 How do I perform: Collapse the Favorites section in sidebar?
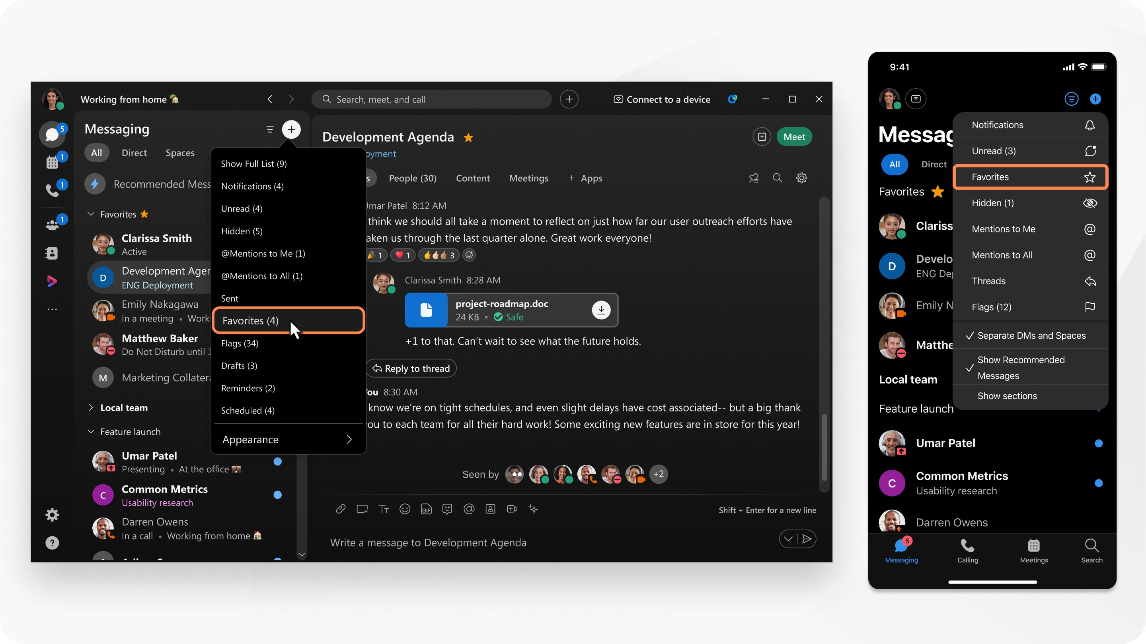(90, 213)
